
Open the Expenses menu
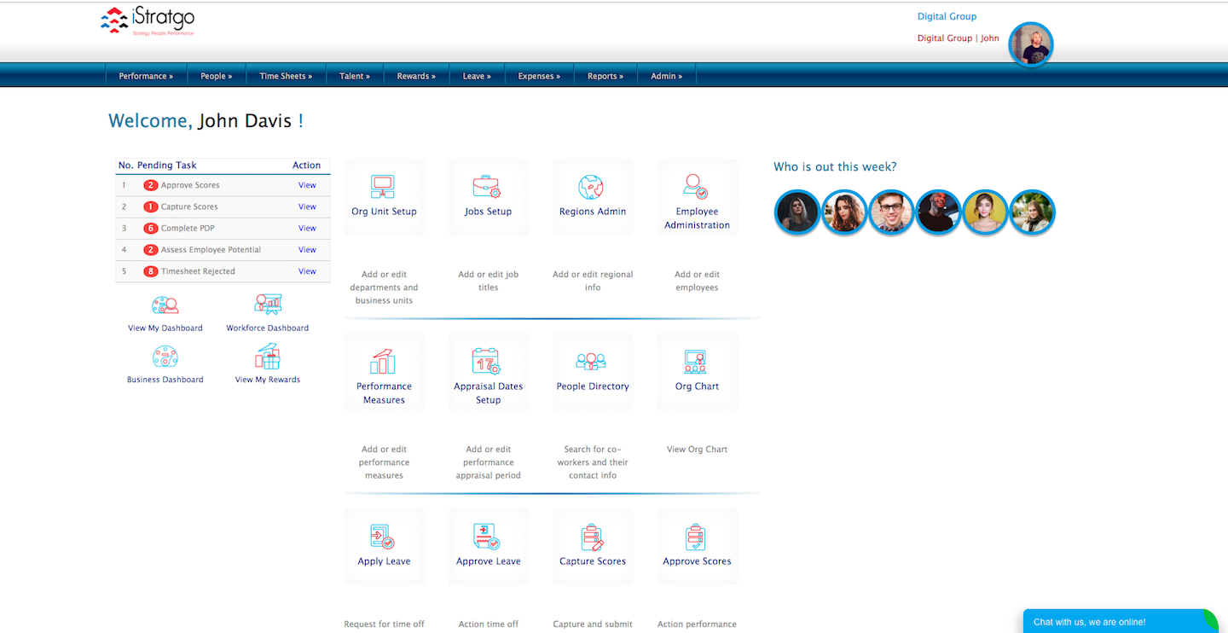pos(539,76)
